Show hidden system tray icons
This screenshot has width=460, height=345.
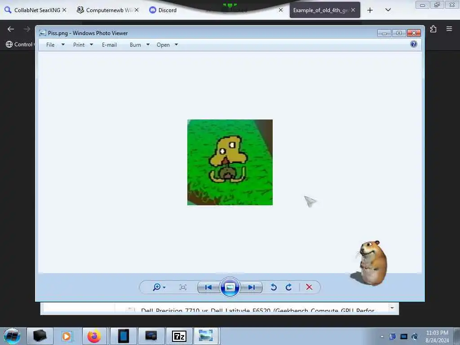click(382, 337)
